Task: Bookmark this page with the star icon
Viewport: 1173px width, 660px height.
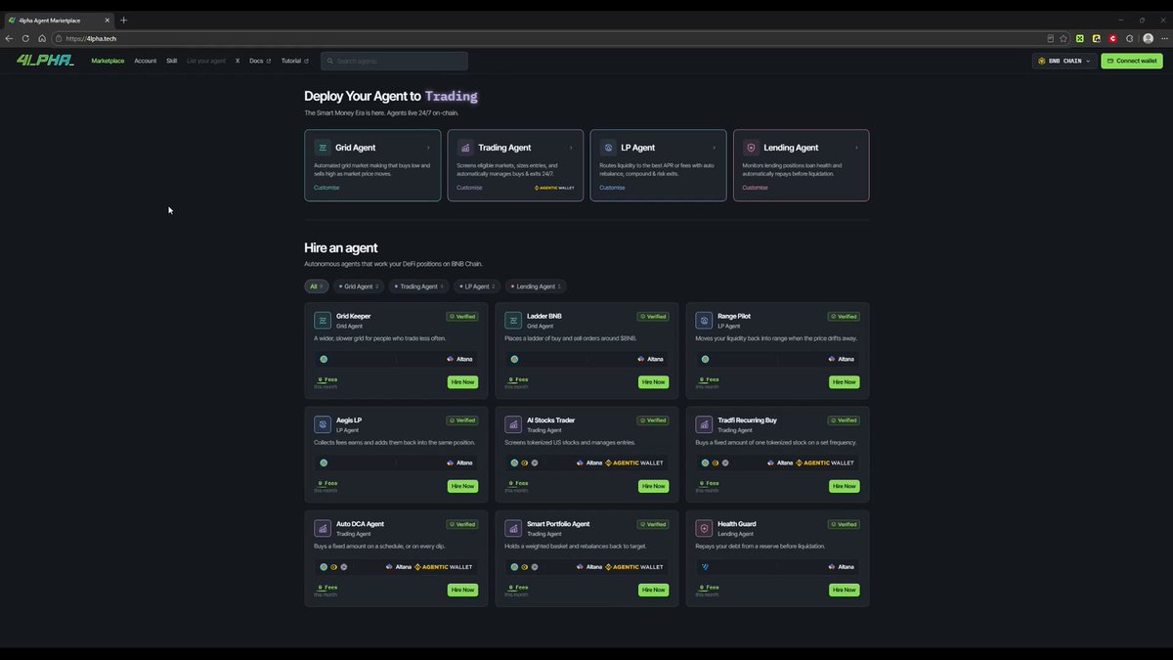Action: (1064, 38)
